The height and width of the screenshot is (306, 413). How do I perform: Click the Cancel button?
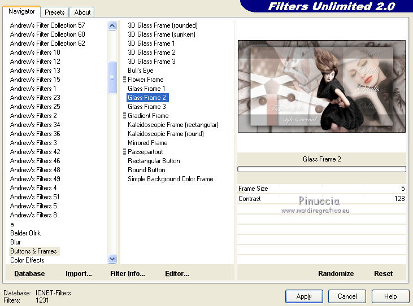coord(347,296)
